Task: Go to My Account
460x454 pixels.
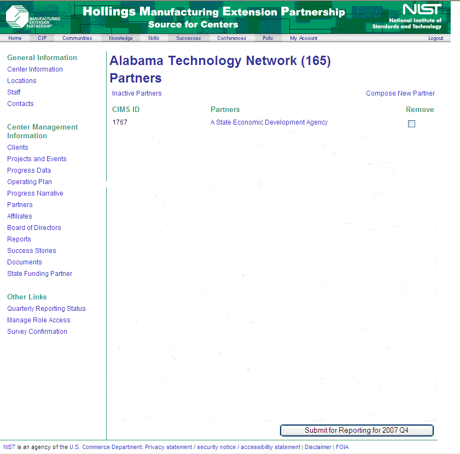Action: pyautogui.click(x=304, y=38)
